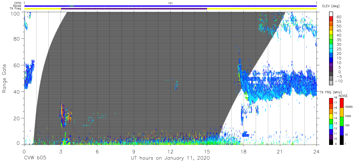Click elevation colorbar tick label 60

tap(339, 17)
